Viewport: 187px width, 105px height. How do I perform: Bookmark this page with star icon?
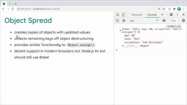click(164, 9)
